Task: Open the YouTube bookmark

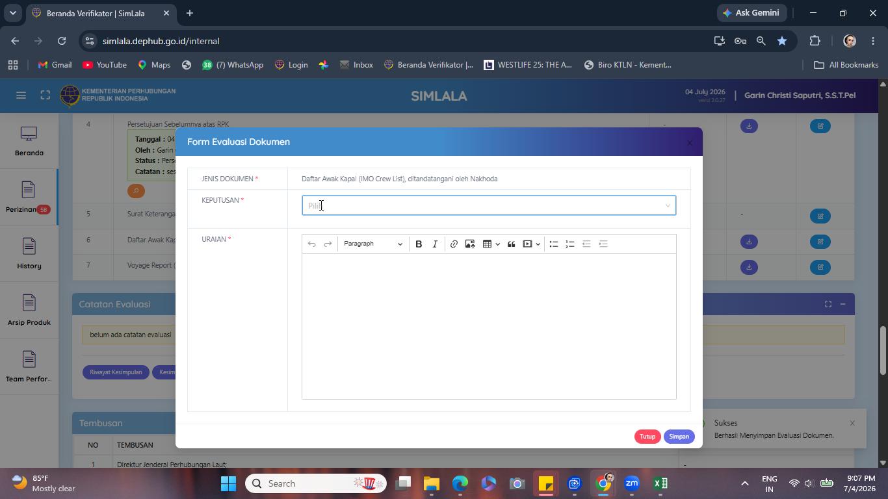Action: (105, 65)
